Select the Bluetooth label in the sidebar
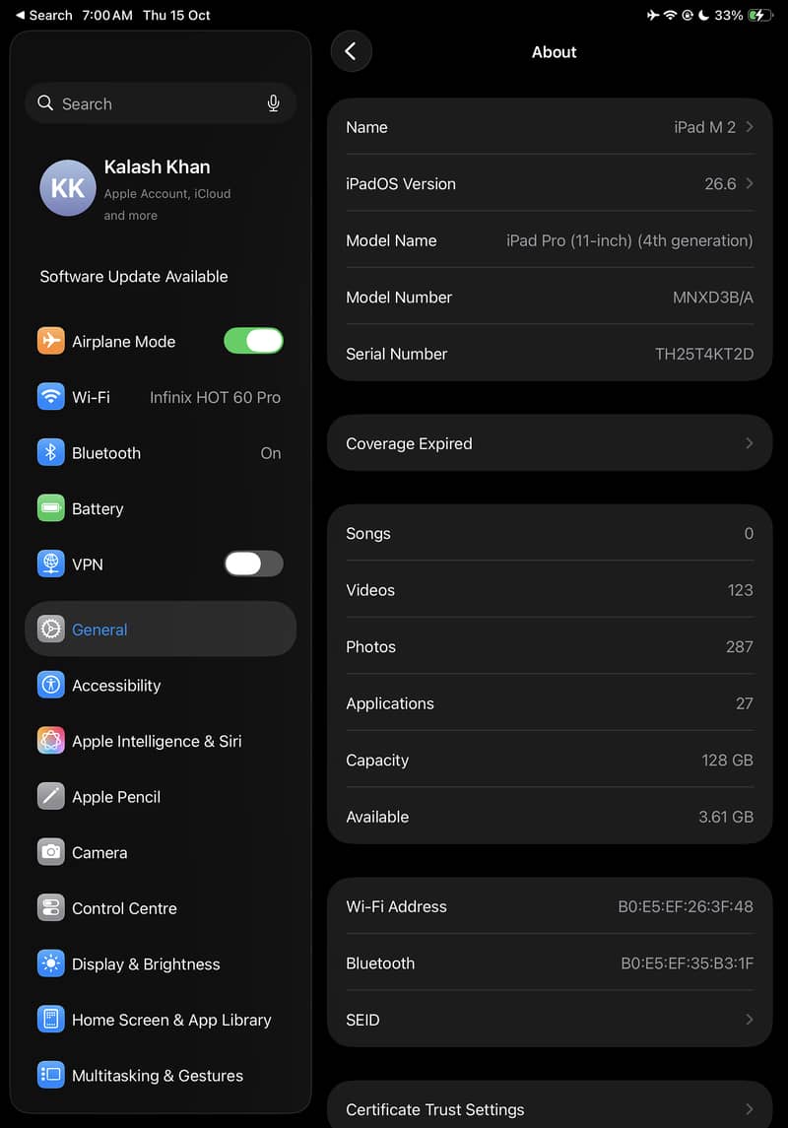 pos(106,453)
